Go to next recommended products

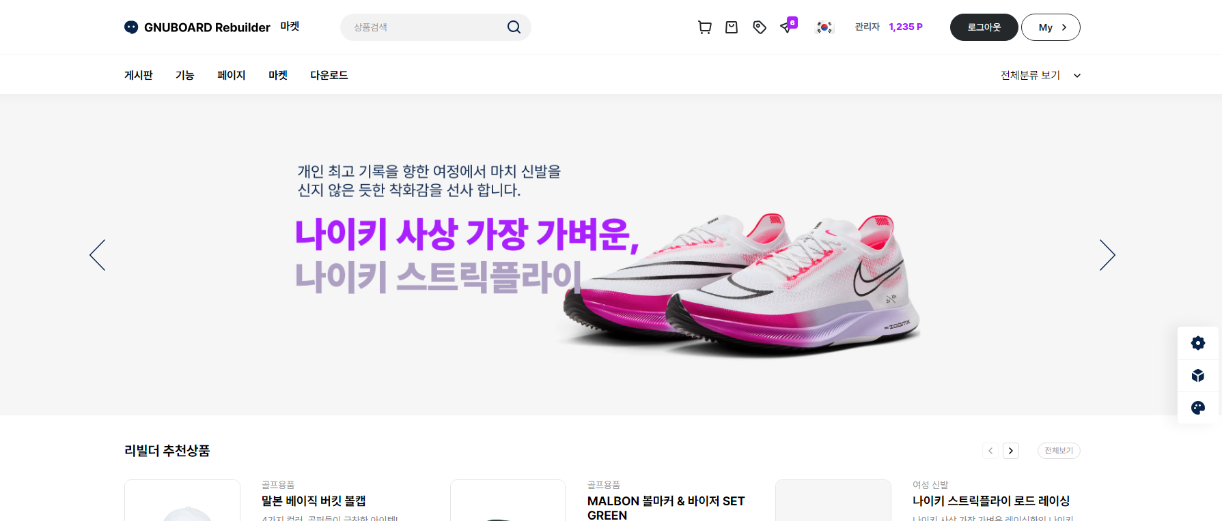coord(1011,451)
